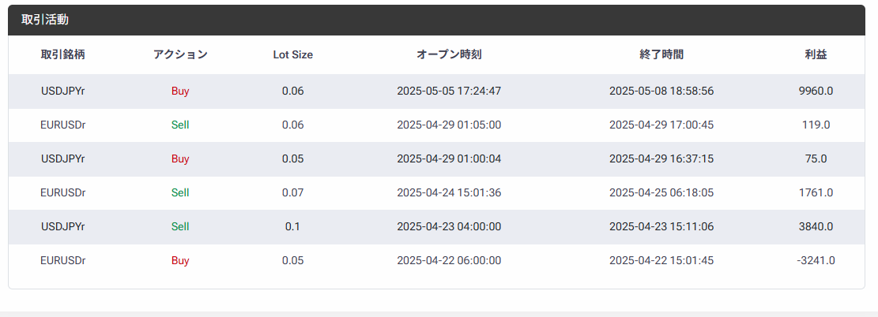This screenshot has height=317, width=878.
Task: Select the USDJPYr symbol in the first row
Action: 62,91
